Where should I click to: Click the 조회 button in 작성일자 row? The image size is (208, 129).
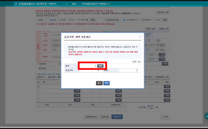[x=165, y=64]
